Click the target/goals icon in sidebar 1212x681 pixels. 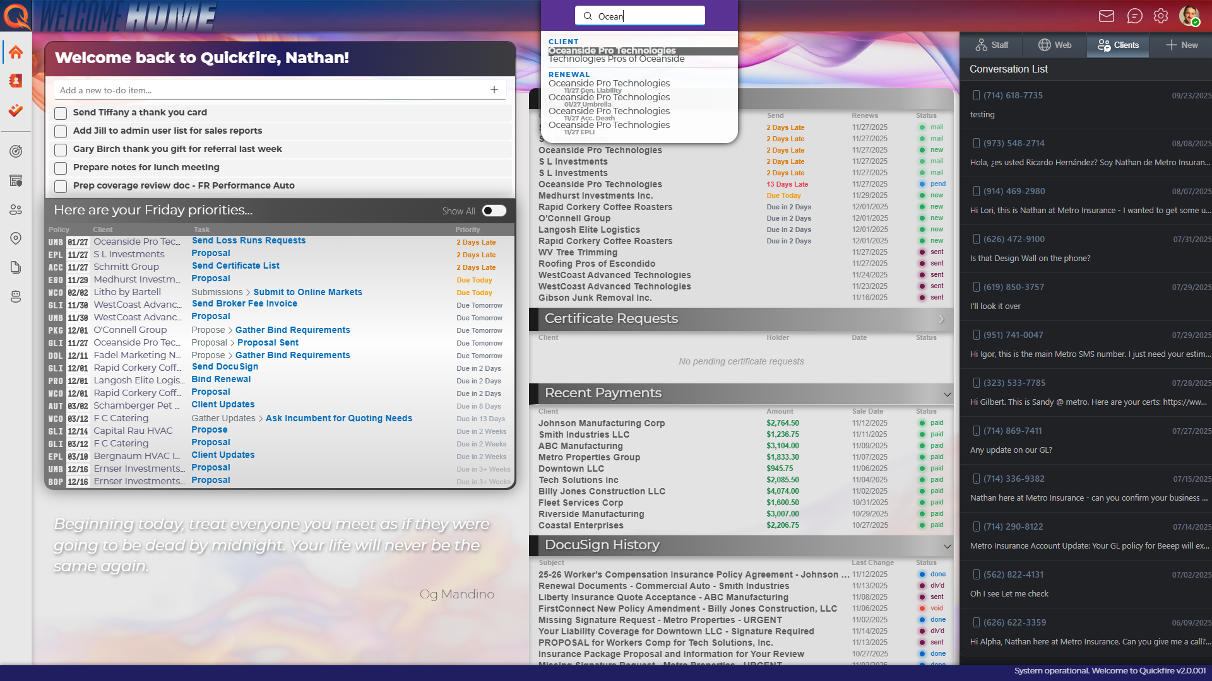click(x=16, y=151)
